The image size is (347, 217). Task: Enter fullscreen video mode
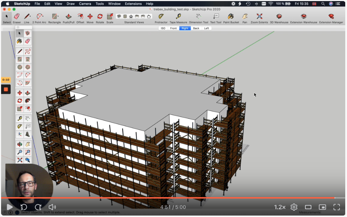337,207
